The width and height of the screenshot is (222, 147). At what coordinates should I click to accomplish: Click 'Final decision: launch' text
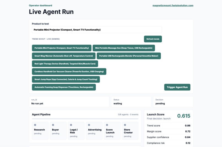(159, 119)
